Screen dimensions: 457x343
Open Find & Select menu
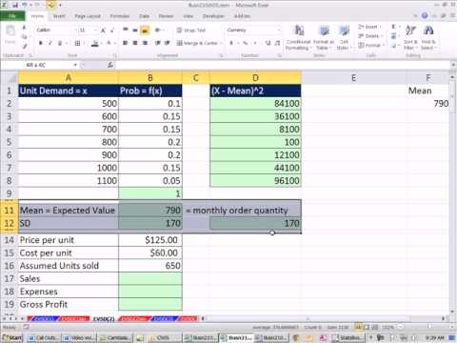[428, 37]
